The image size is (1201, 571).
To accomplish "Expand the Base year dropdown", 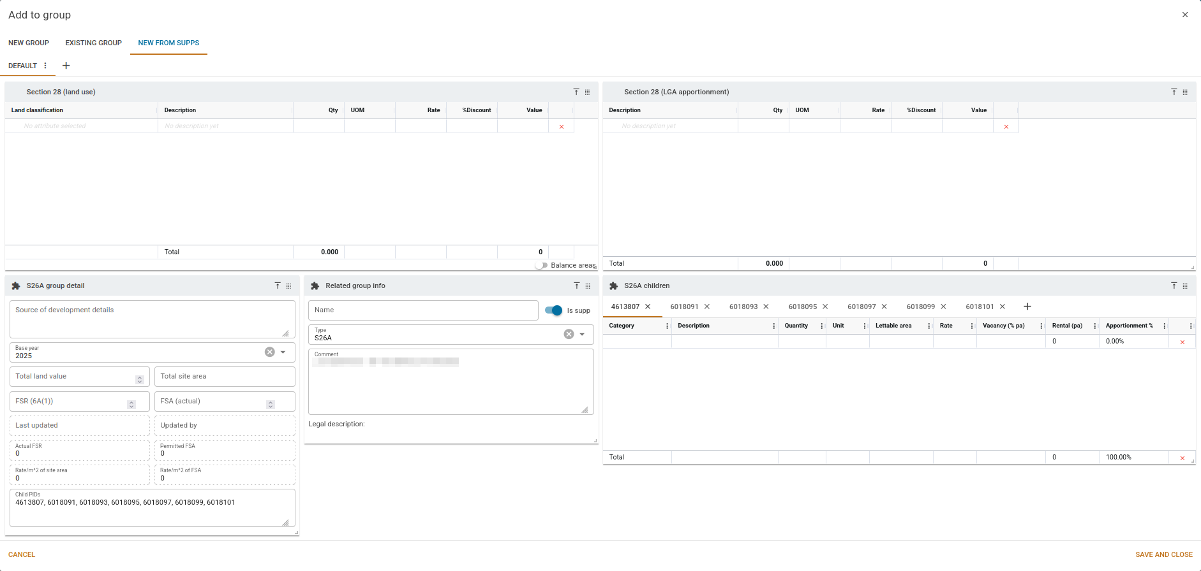I will pyautogui.click(x=283, y=352).
